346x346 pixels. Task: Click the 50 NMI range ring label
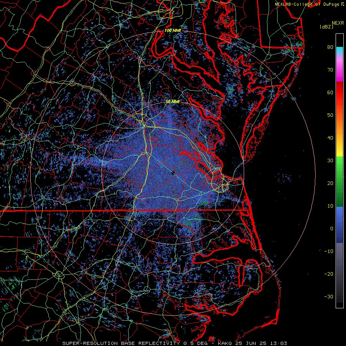(x=173, y=101)
